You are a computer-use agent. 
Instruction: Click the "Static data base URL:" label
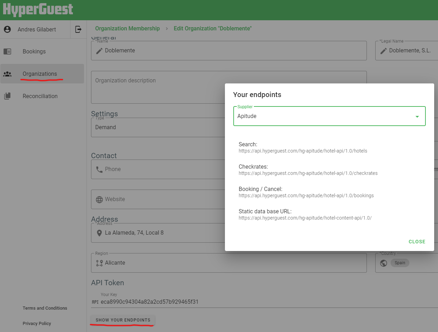(265, 211)
